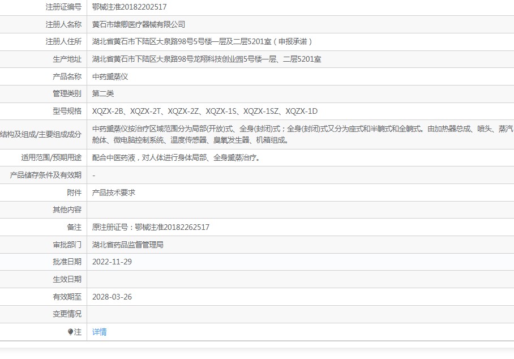The image size is (514, 359).
Task: Select the label 结构及组成/主要组成成分
Action: (41, 134)
